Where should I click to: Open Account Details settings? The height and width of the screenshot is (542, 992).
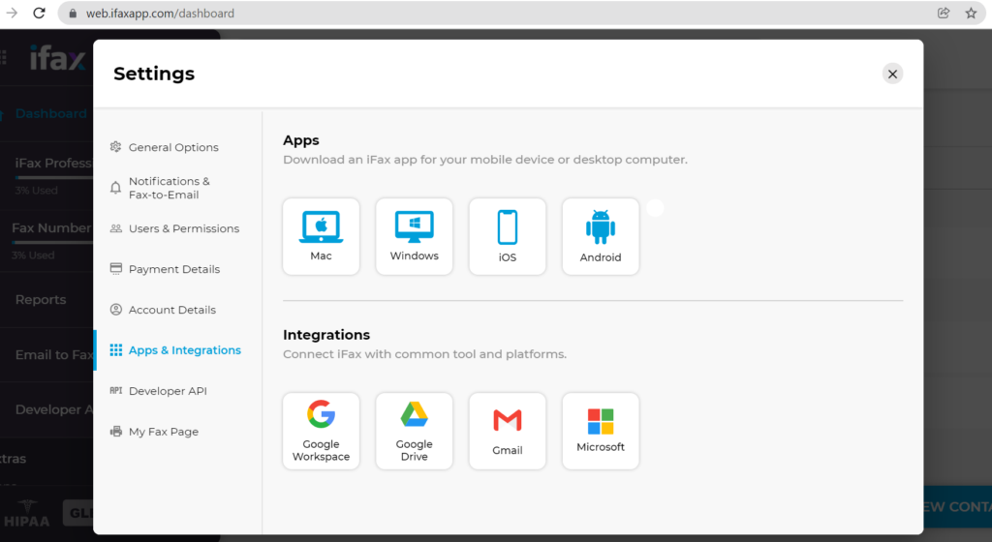pyautogui.click(x=172, y=310)
